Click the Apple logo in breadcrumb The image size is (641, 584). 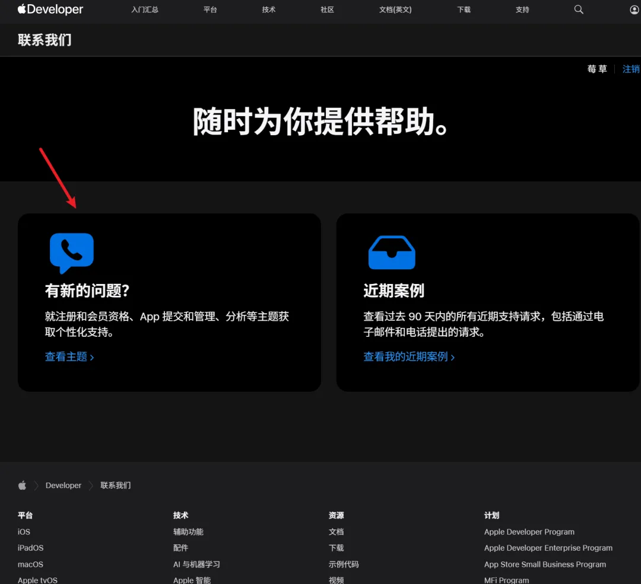point(22,485)
